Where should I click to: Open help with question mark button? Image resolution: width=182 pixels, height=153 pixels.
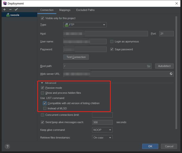7,146
